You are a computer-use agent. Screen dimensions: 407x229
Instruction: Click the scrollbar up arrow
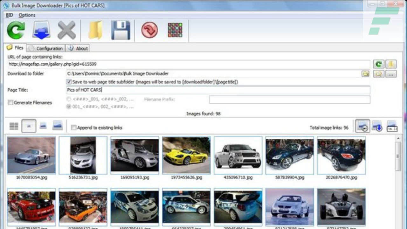pyautogui.click(x=398, y=138)
